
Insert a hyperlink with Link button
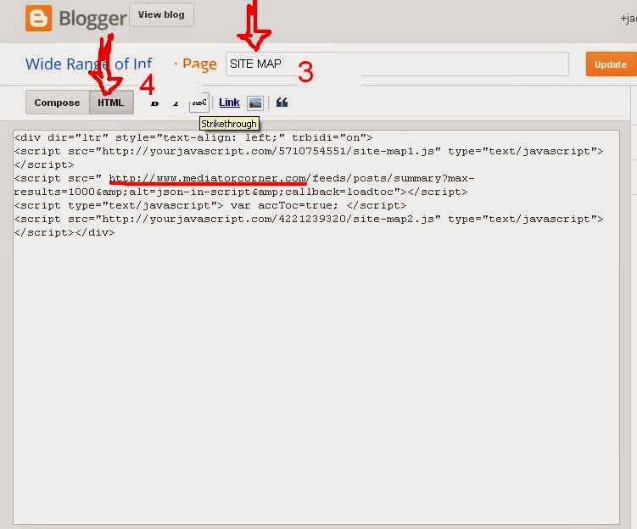tap(229, 103)
